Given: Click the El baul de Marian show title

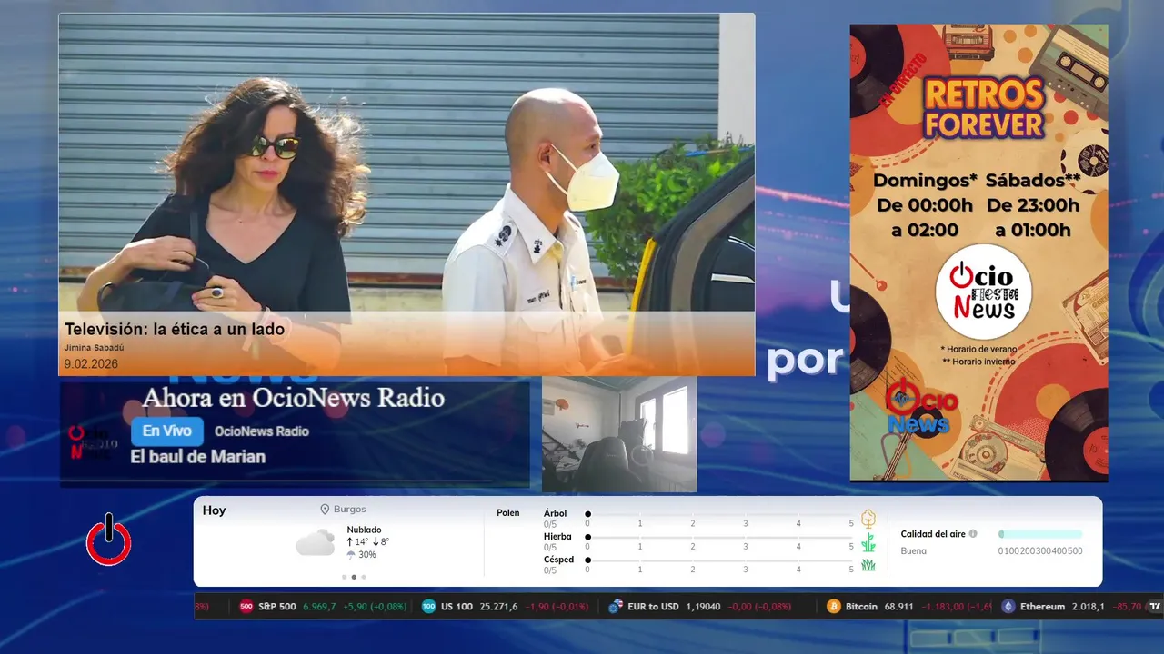Looking at the screenshot, I should [x=197, y=457].
